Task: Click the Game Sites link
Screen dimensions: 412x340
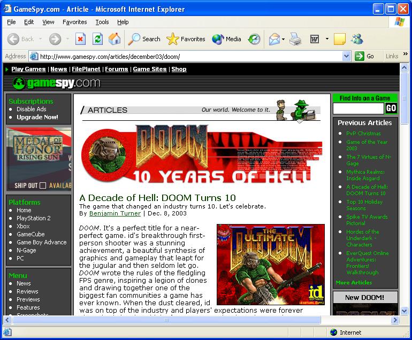Action: coord(149,69)
